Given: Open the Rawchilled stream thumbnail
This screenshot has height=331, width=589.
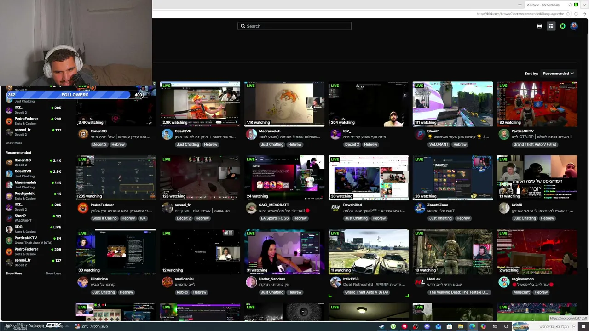Looking at the screenshot, I should [x=369, y=178].
